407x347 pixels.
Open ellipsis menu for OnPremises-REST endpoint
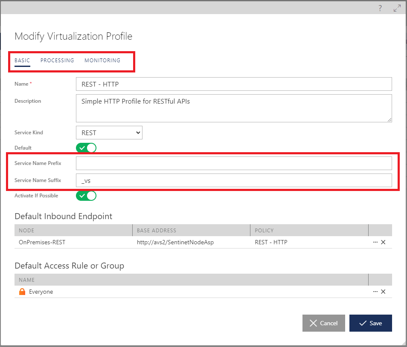click(x=375, y=242)
